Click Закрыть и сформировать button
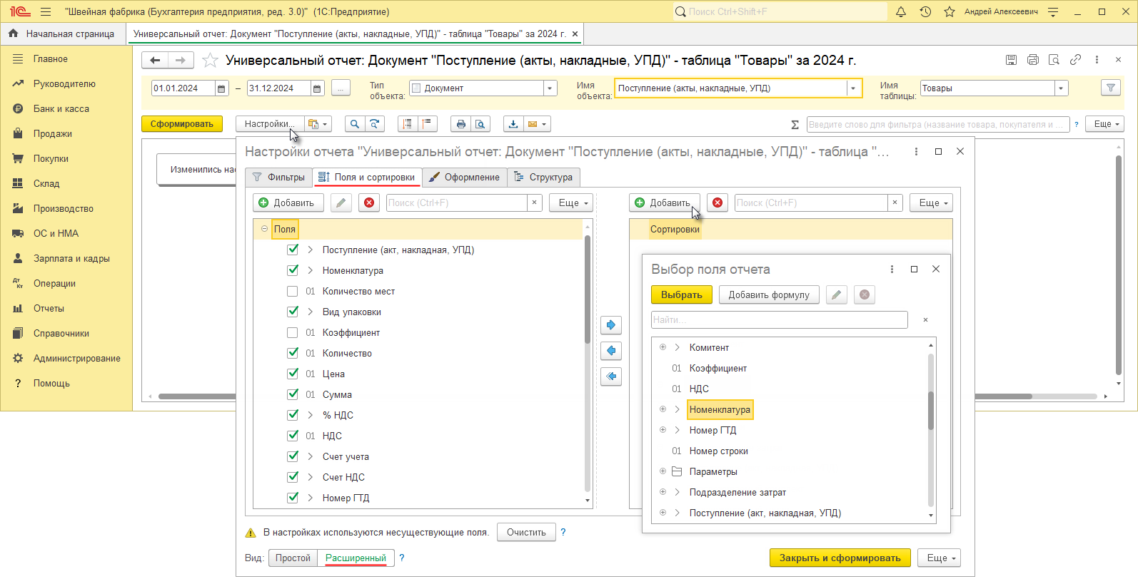Viewport: 1138px width, 579px height. (x=840, y=558)
